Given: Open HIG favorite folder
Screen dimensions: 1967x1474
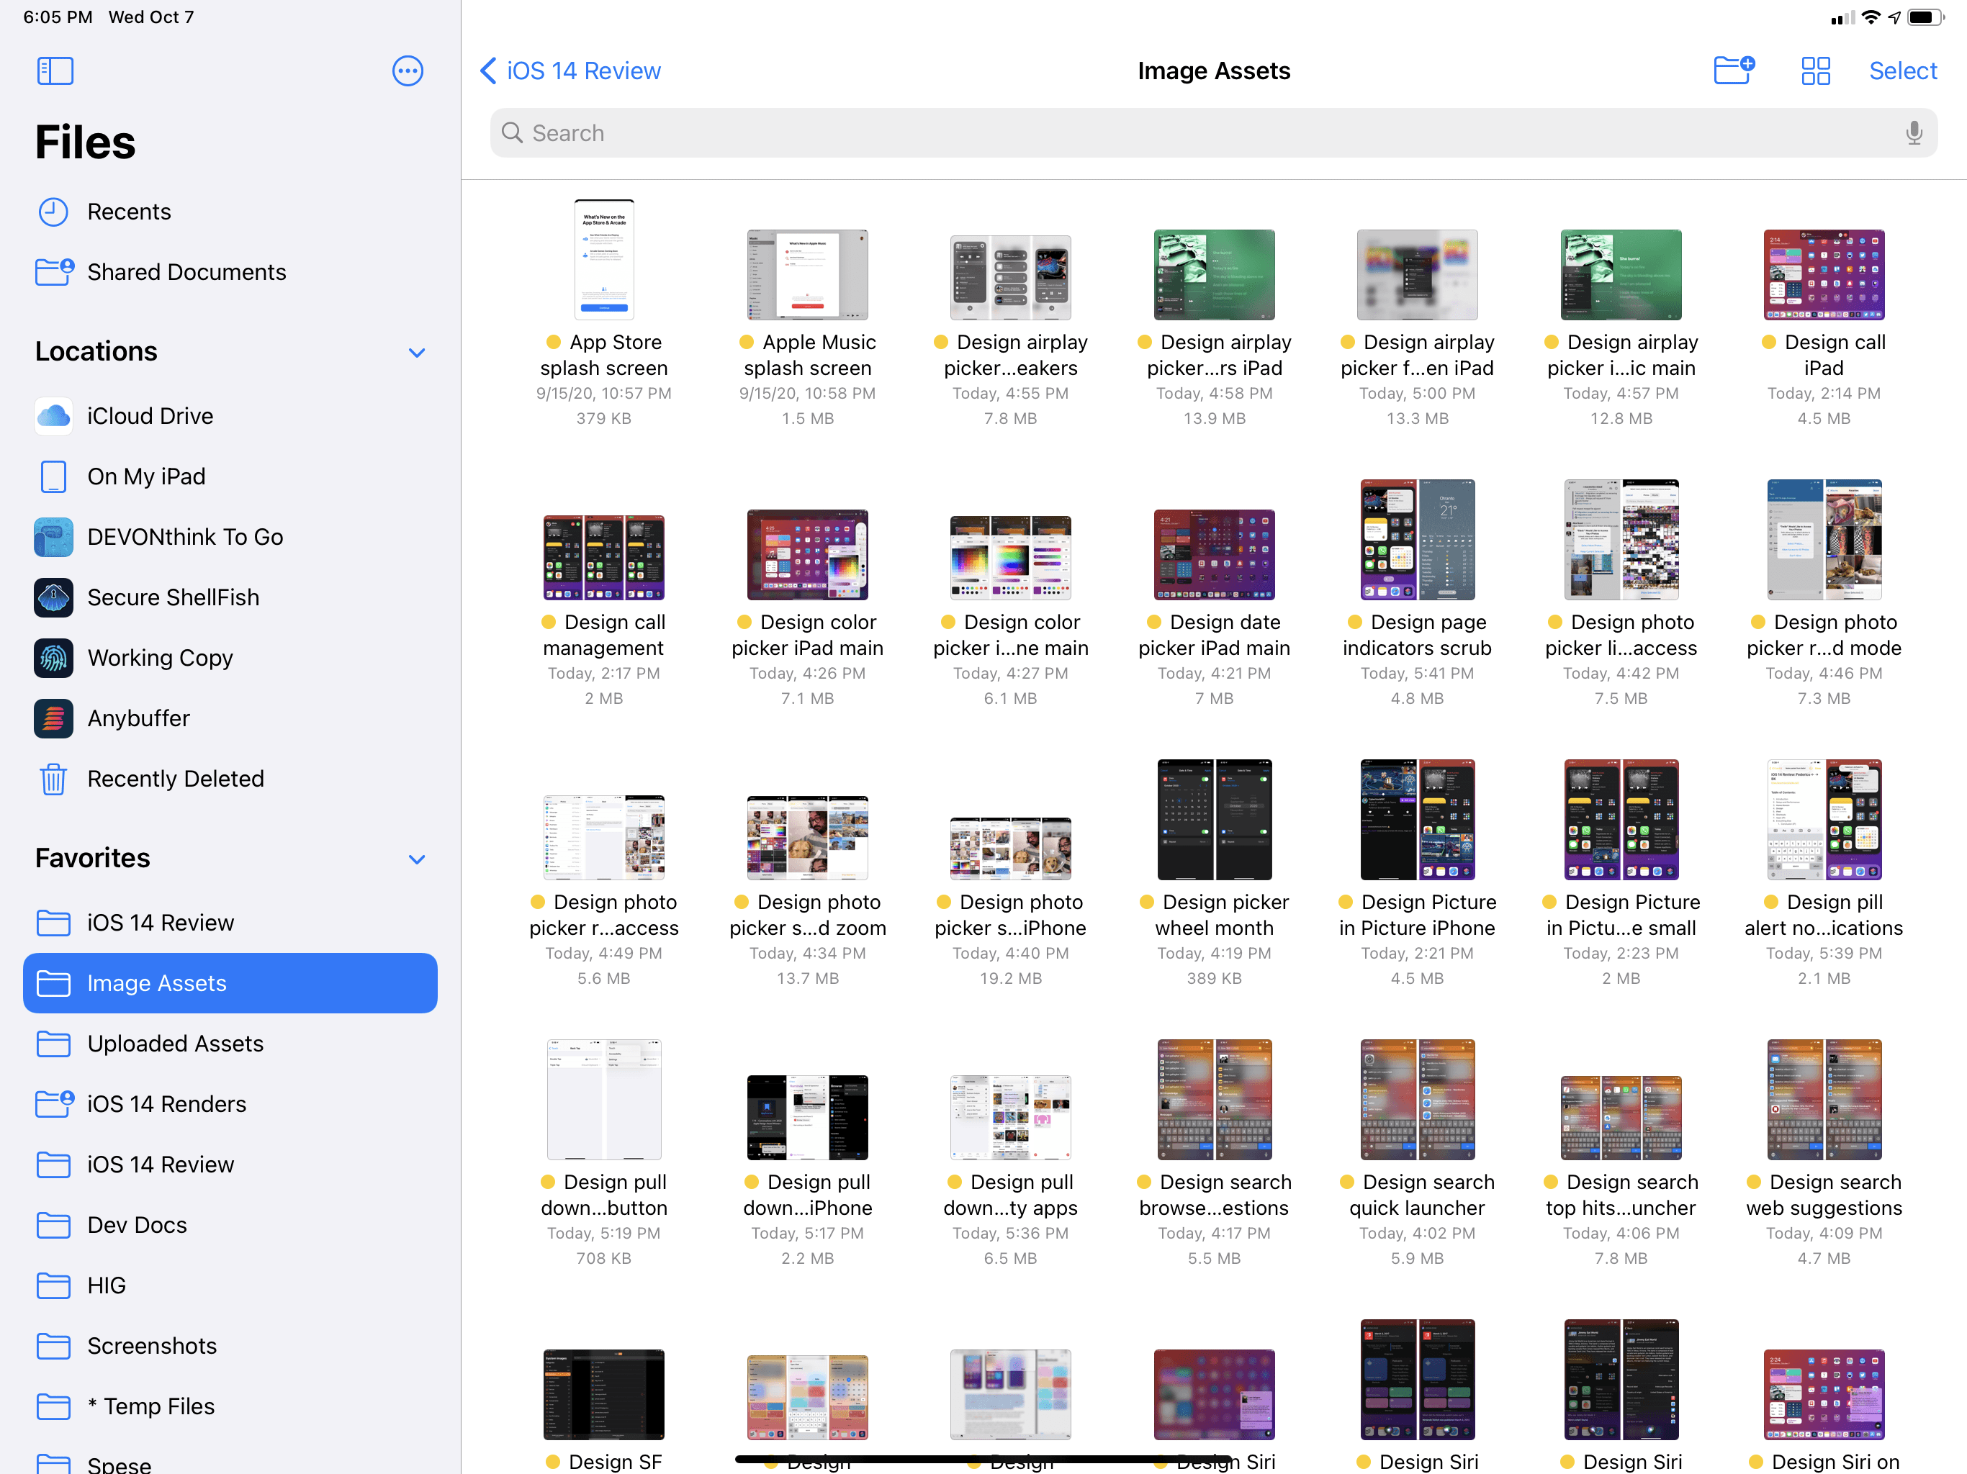Looking at the screenshot, I should pos(230,1285).
